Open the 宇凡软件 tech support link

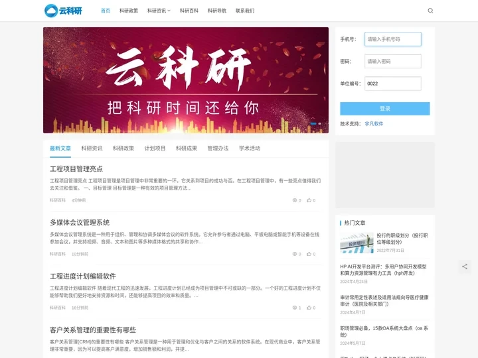pyautogui.click(x=374, y=123)
